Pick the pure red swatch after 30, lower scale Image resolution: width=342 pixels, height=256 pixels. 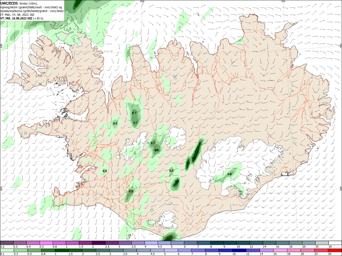coord(335,250)
